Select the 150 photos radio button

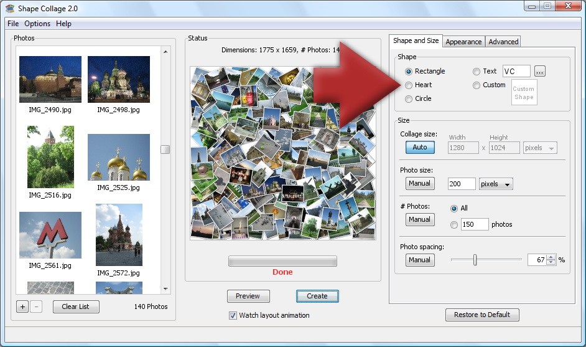tap(453, 225)
